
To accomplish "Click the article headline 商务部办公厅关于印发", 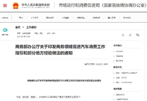I will (x=60, y=50).
